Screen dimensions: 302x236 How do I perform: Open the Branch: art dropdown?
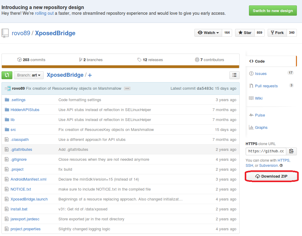29,75
